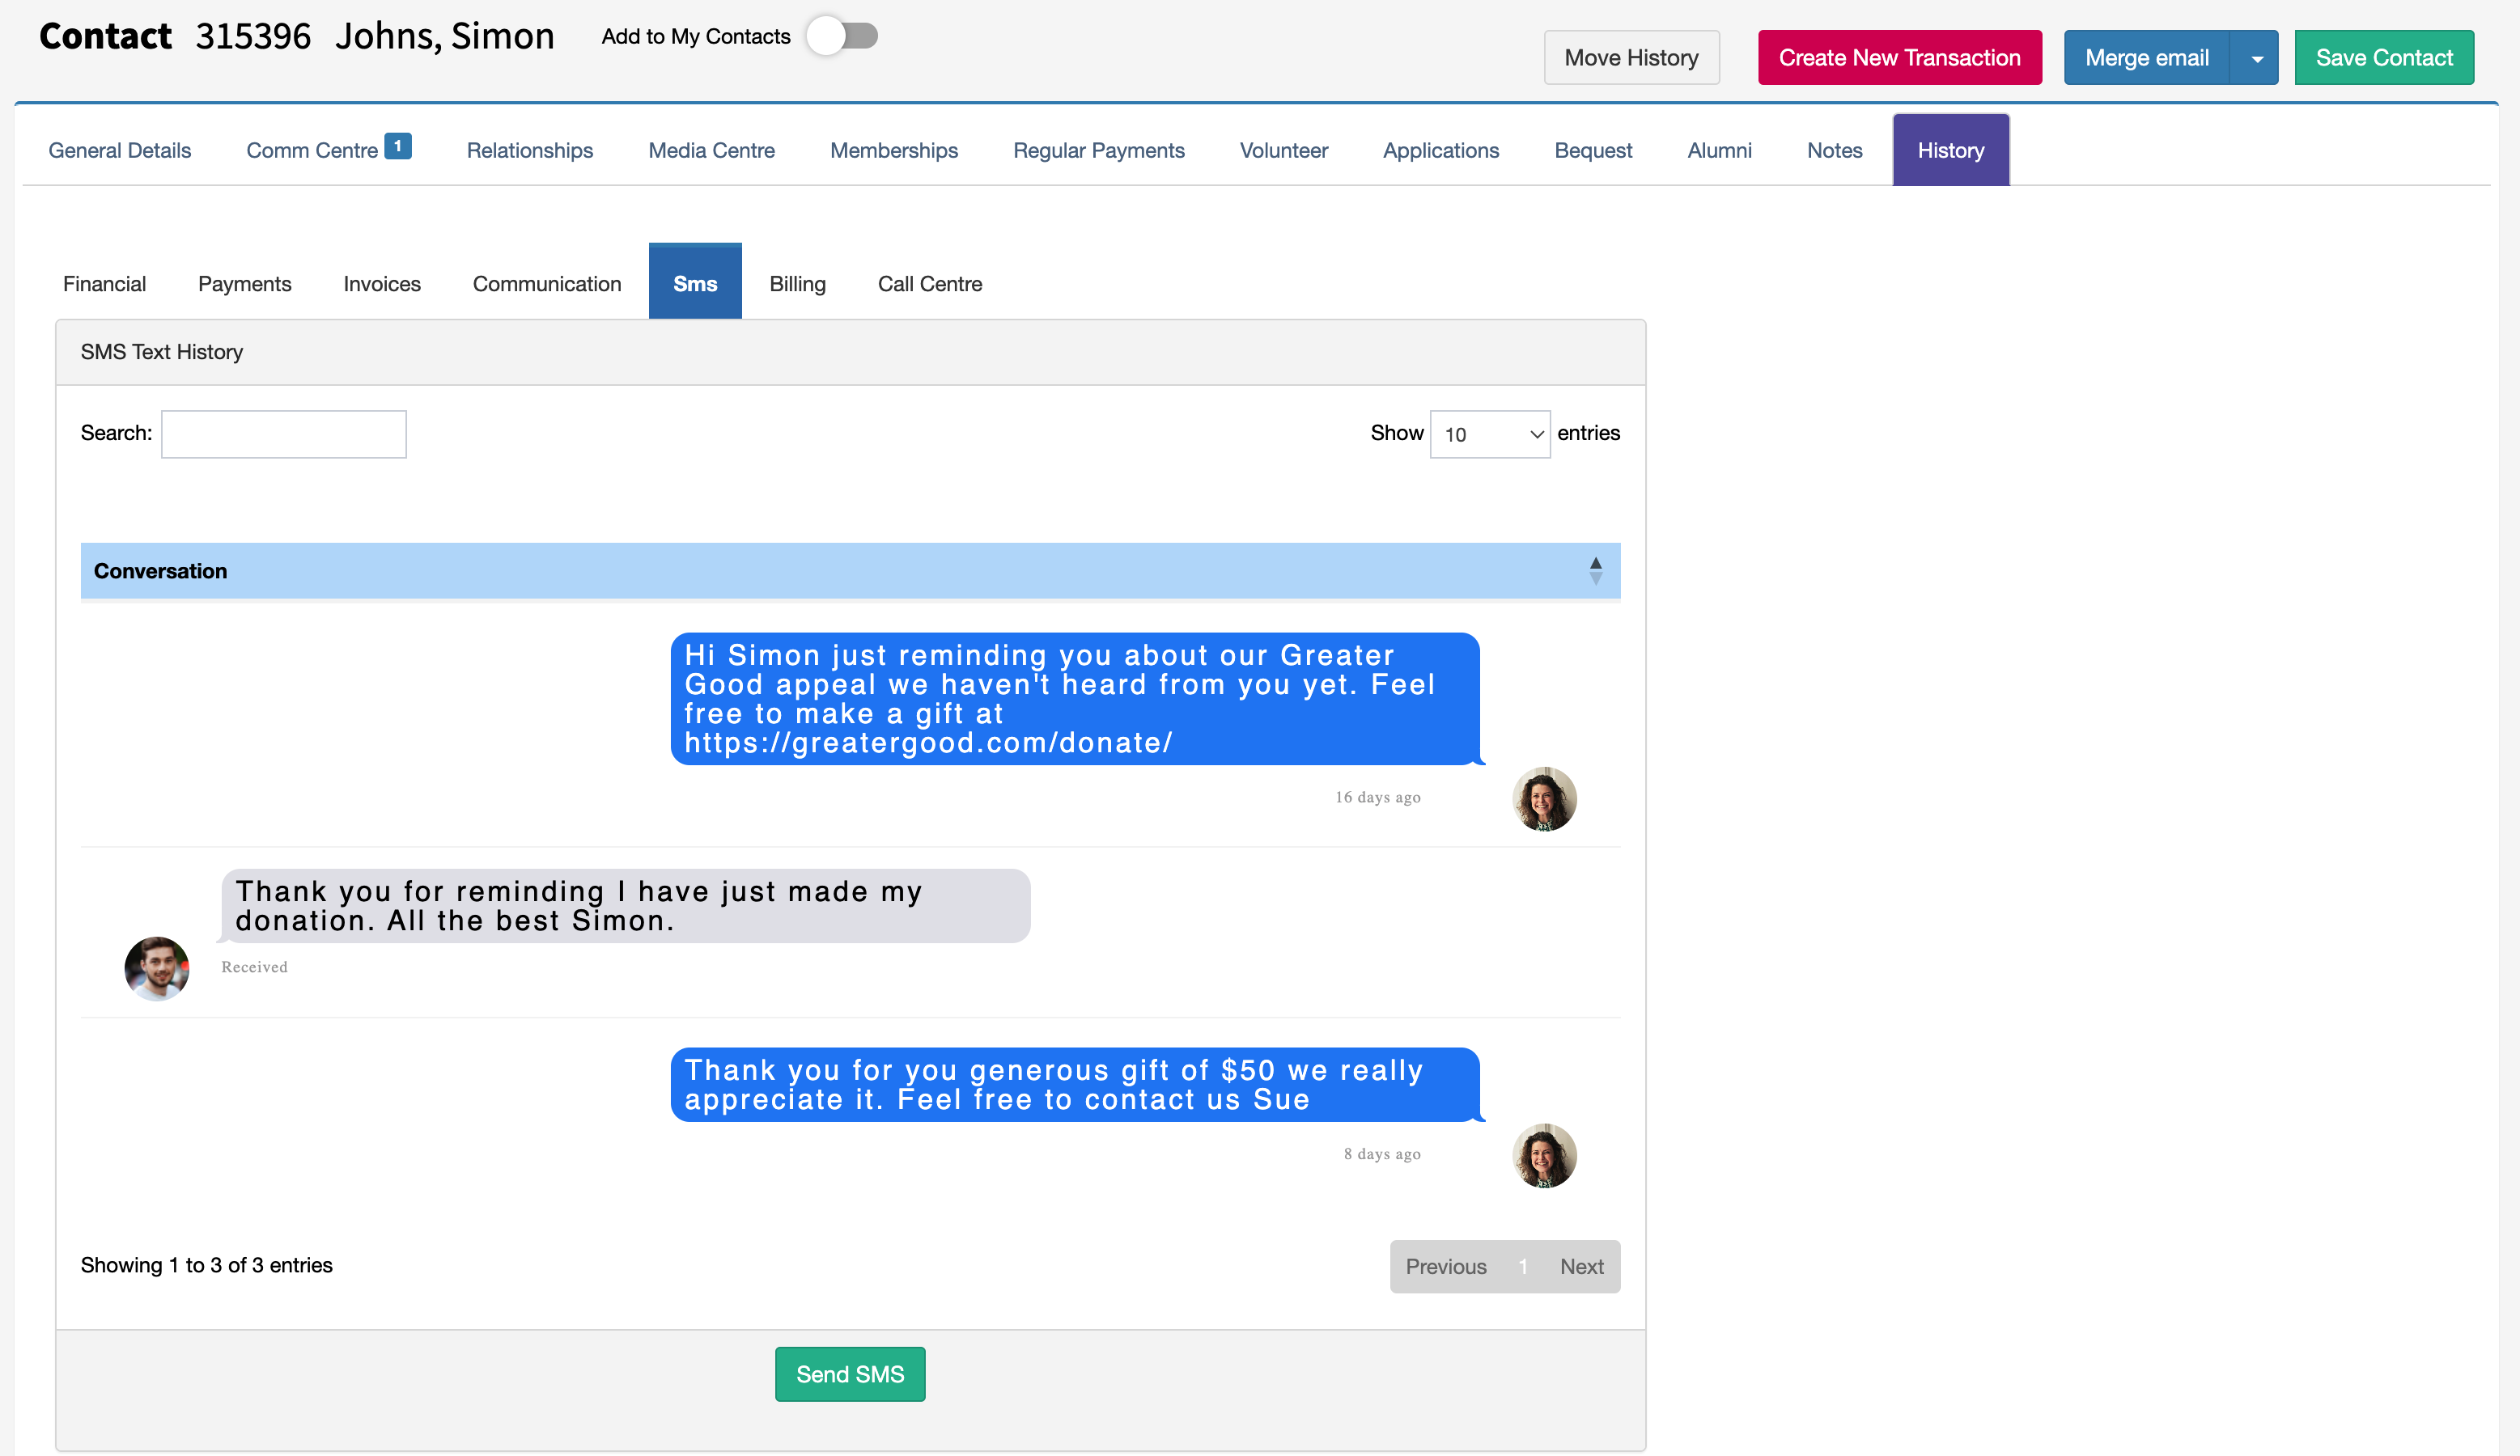Image resolution: width=2520 pixels, height=1456 pixels.
Task: Go to the Alumni tab
Action: 1719,150
